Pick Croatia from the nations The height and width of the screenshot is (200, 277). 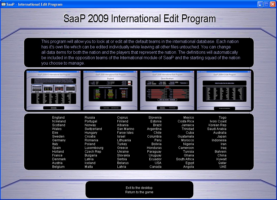pyautogui.click(x=90, y=136)
